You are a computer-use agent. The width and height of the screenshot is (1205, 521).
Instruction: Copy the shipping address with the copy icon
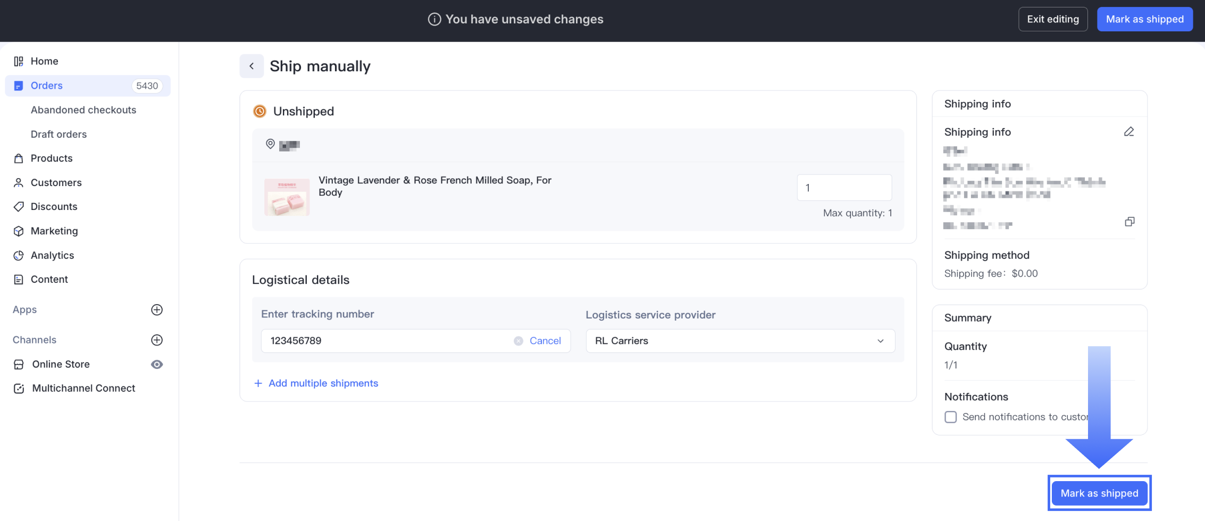1129,222
